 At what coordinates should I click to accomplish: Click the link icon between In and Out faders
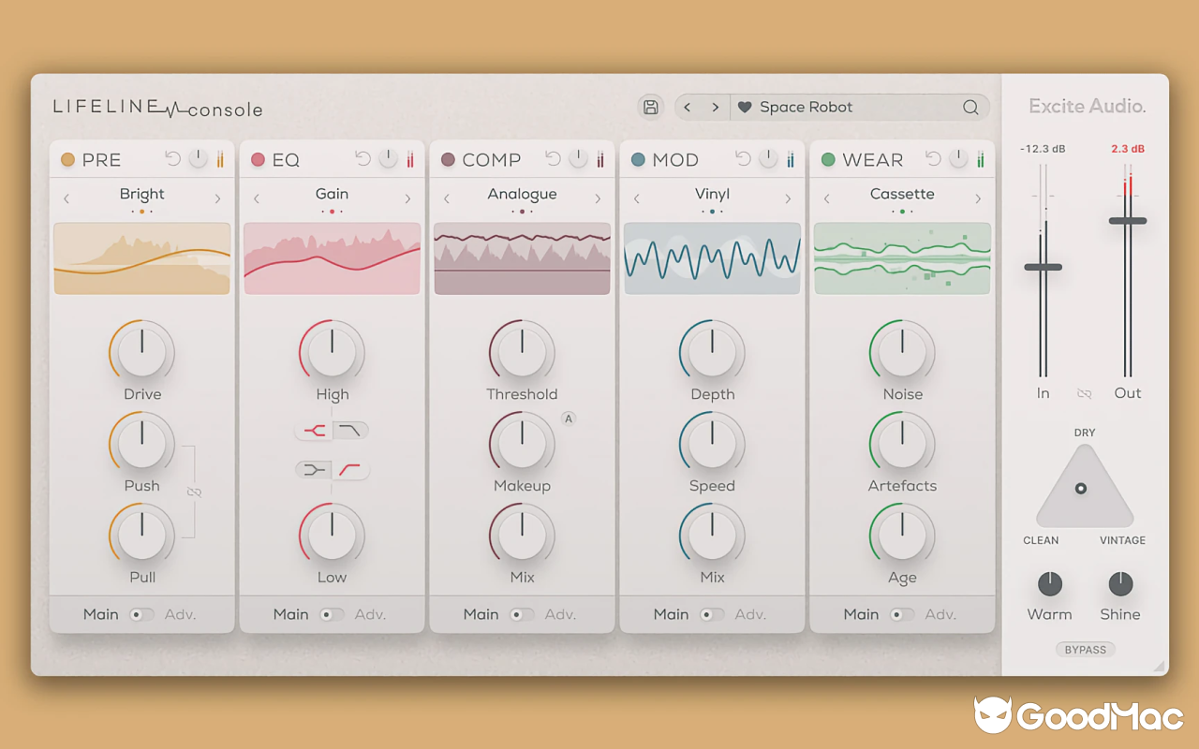click(x=1085, y=394)
